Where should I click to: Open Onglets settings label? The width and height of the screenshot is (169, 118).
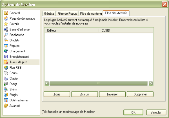point(15,40)
